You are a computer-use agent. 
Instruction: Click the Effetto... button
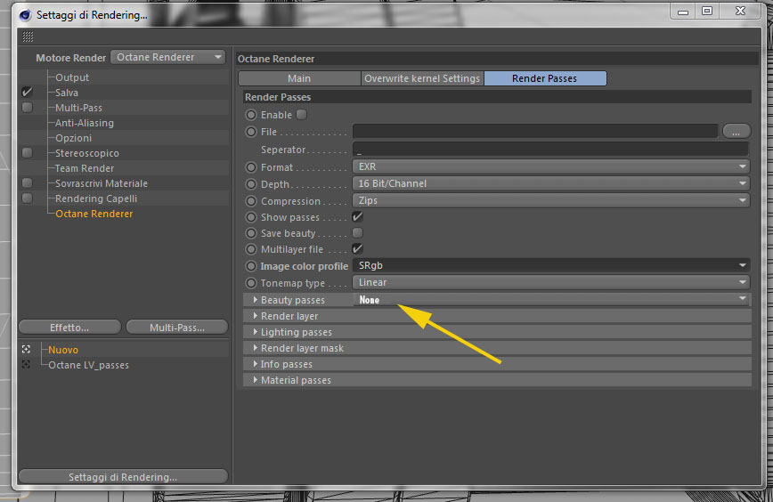tap(69, 328)
